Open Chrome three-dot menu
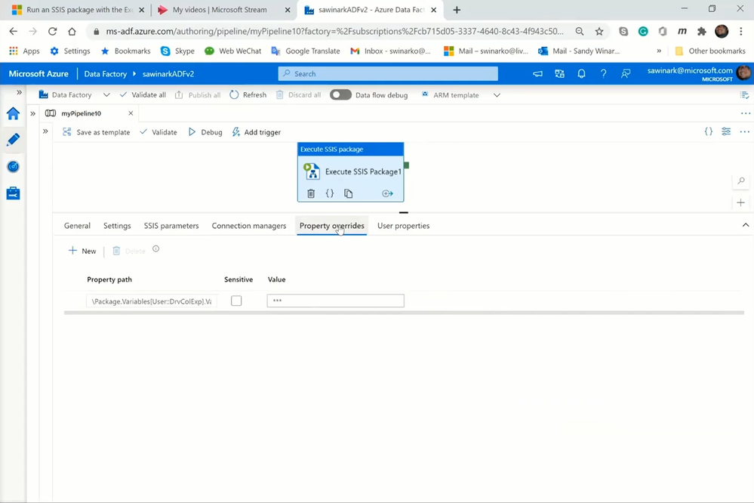Viewport: 754px width, 503px height. pyautogui.click(x=740, y=31)
